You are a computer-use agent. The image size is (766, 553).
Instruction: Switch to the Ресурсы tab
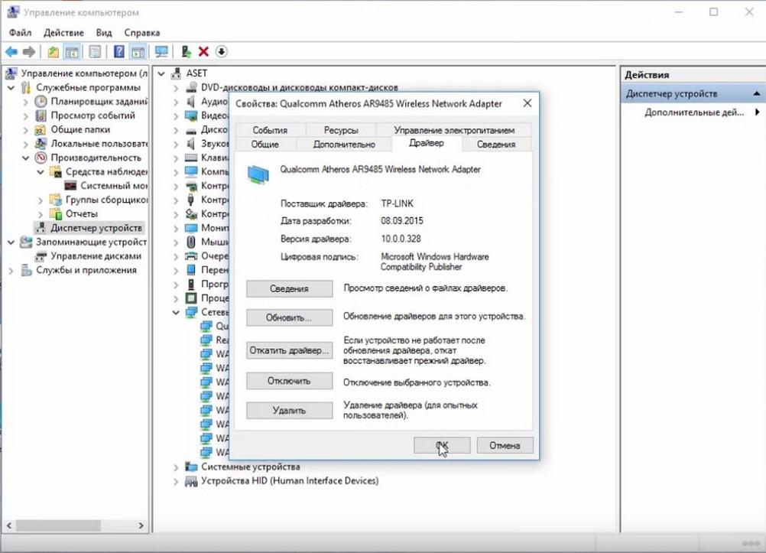pyautogui.click(x=341, y=130)
